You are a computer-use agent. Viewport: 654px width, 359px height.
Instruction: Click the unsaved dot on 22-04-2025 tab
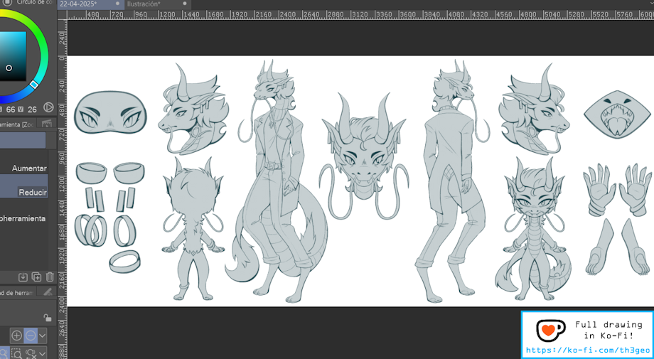coord(117,4)
